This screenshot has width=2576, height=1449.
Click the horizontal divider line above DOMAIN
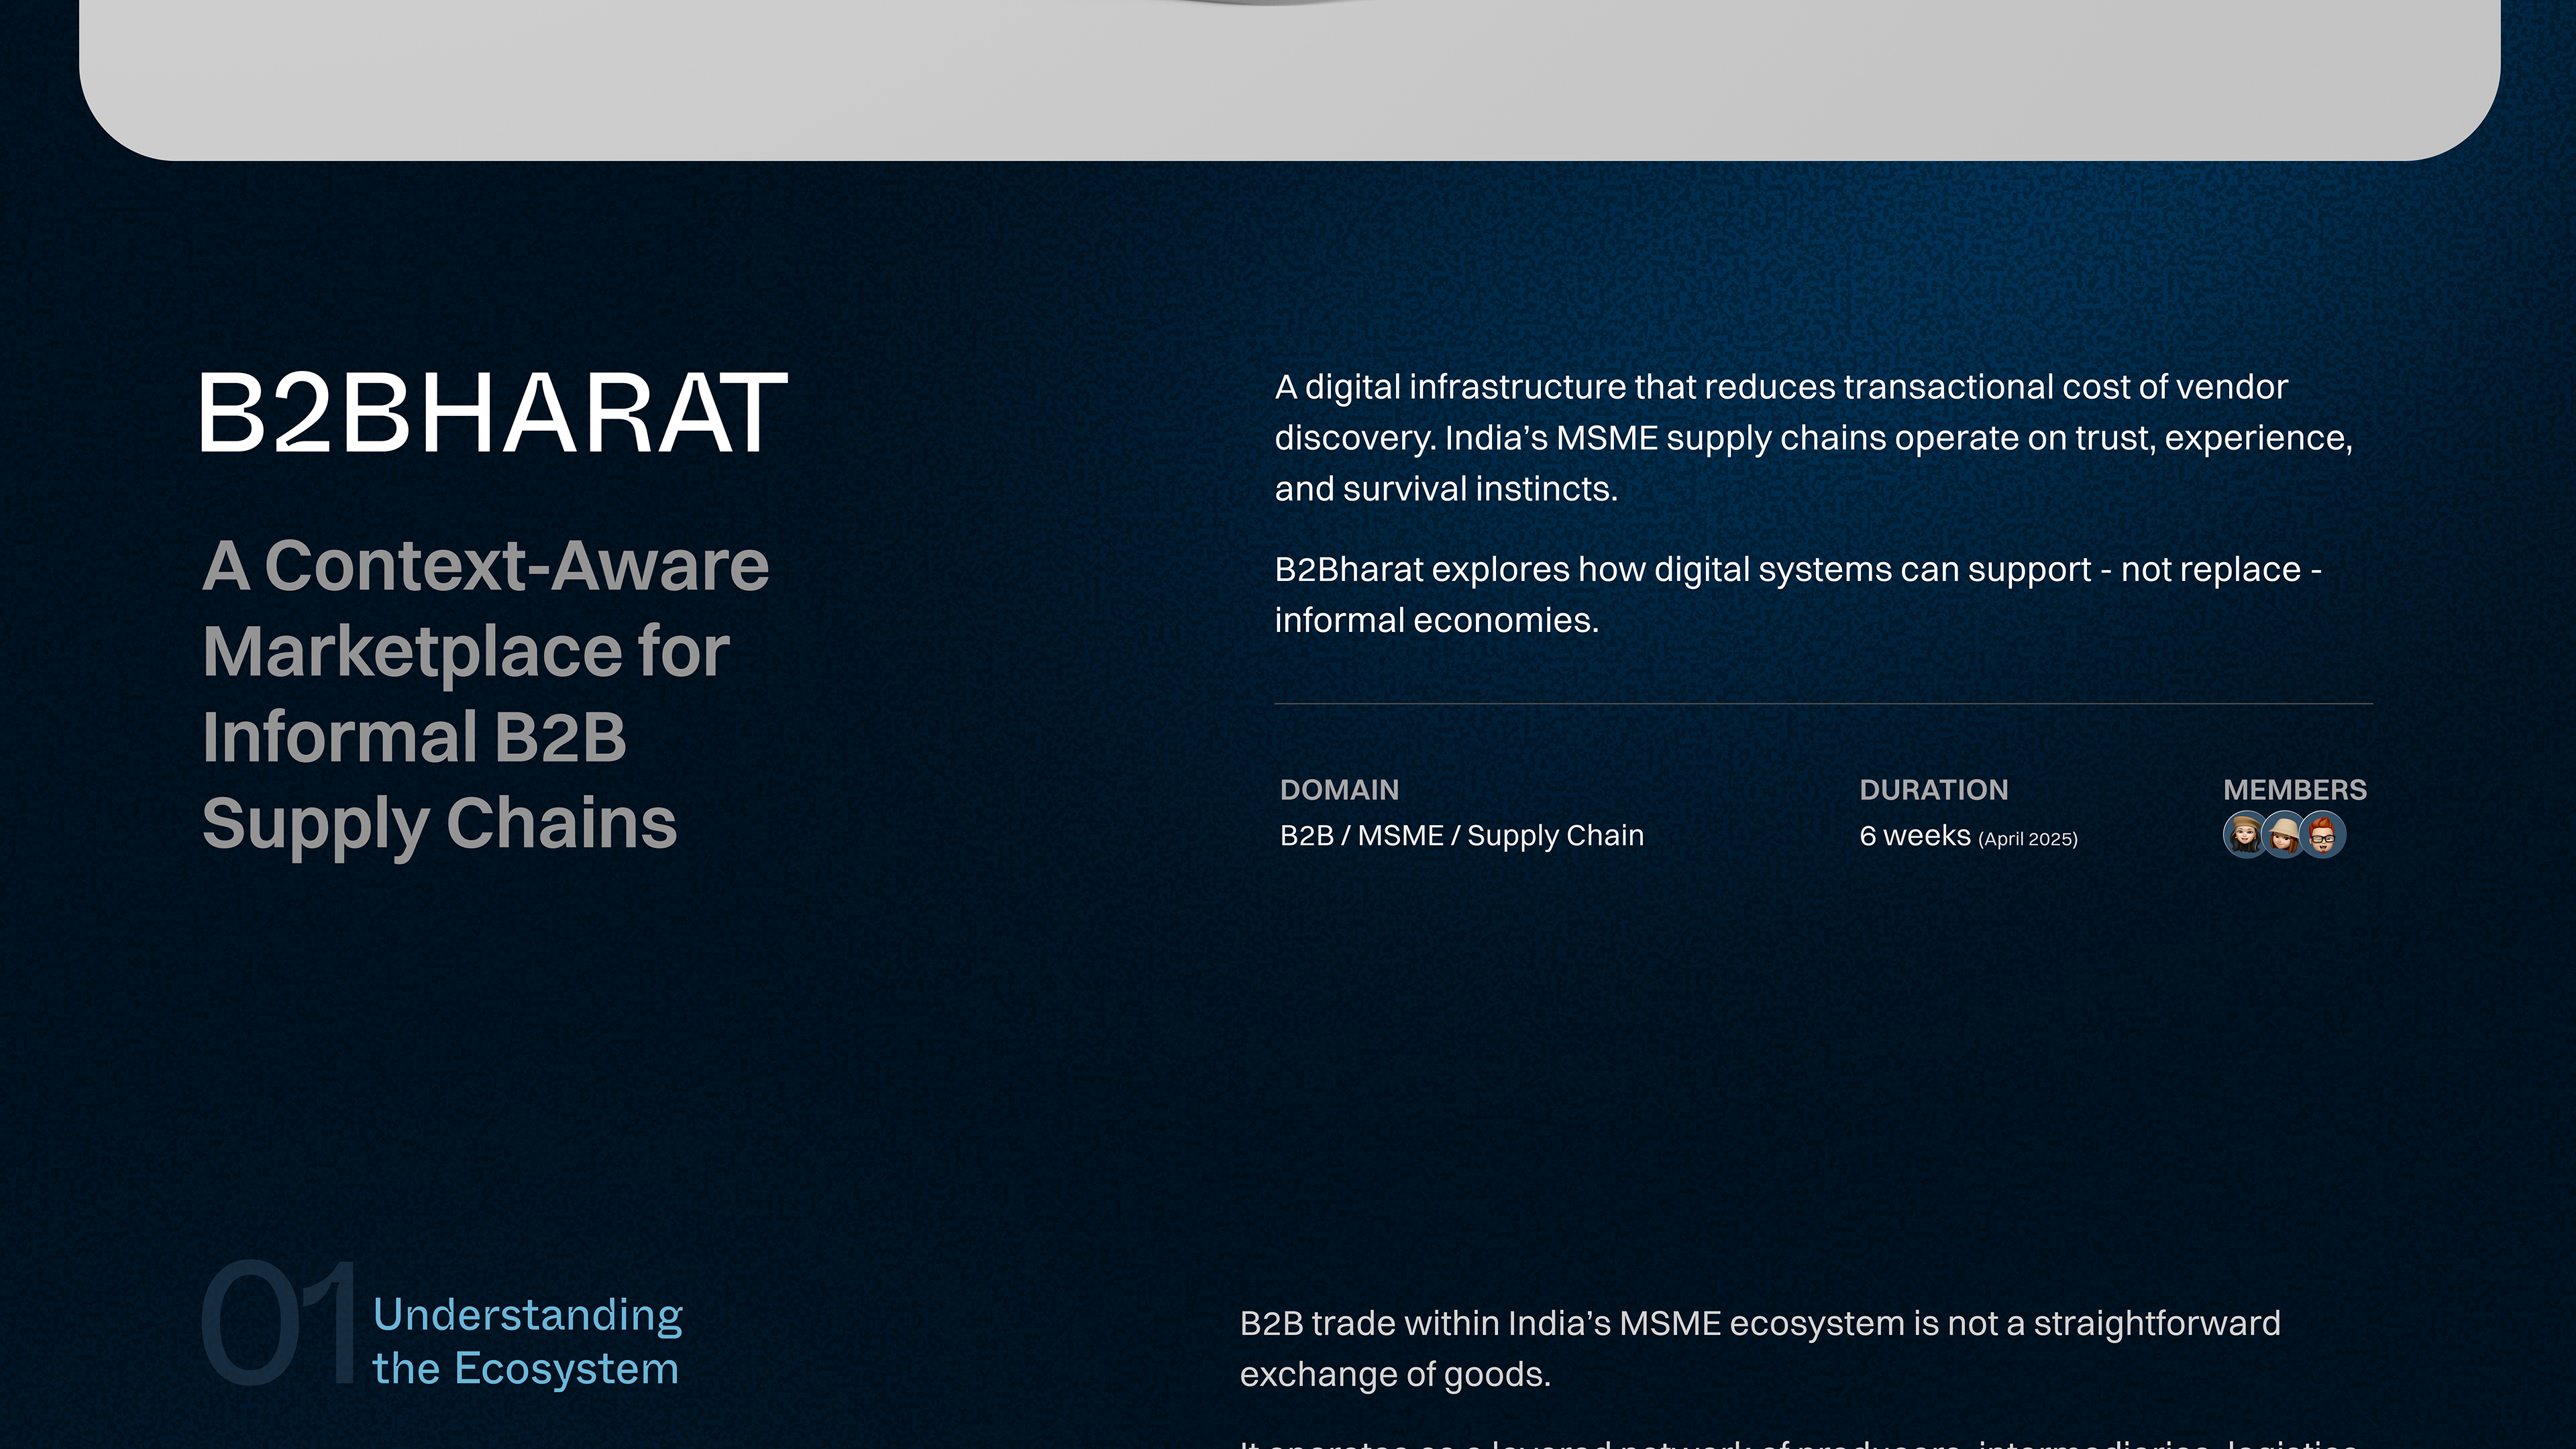click(1822, 704)
